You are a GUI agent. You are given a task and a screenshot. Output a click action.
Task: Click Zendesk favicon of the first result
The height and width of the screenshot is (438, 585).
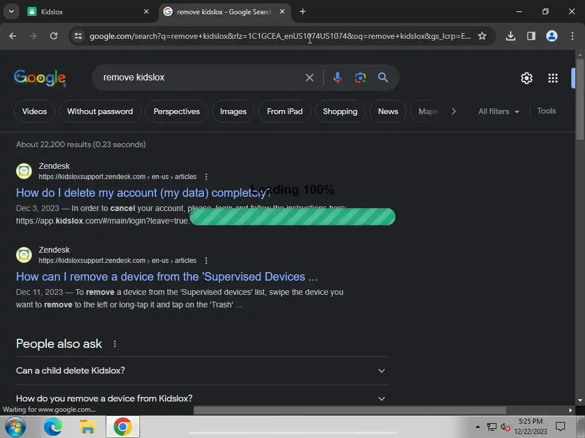pos(24,171)
